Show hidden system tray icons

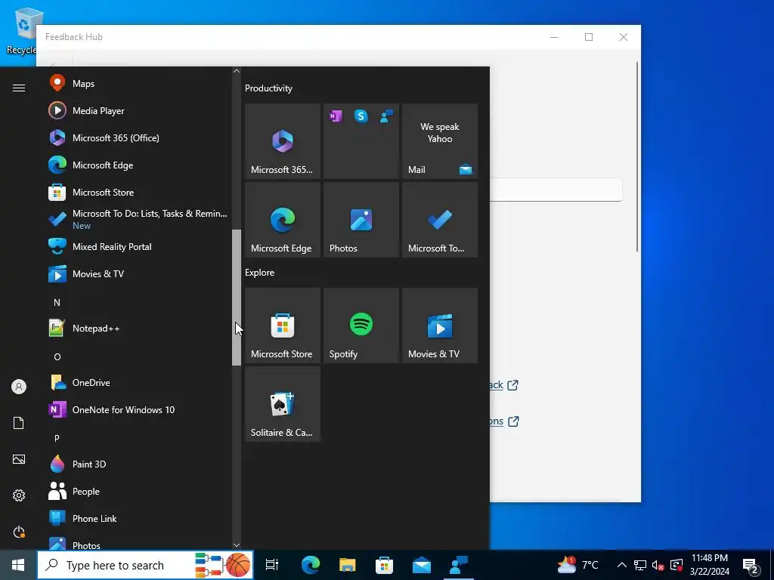(x=622, y=565)
